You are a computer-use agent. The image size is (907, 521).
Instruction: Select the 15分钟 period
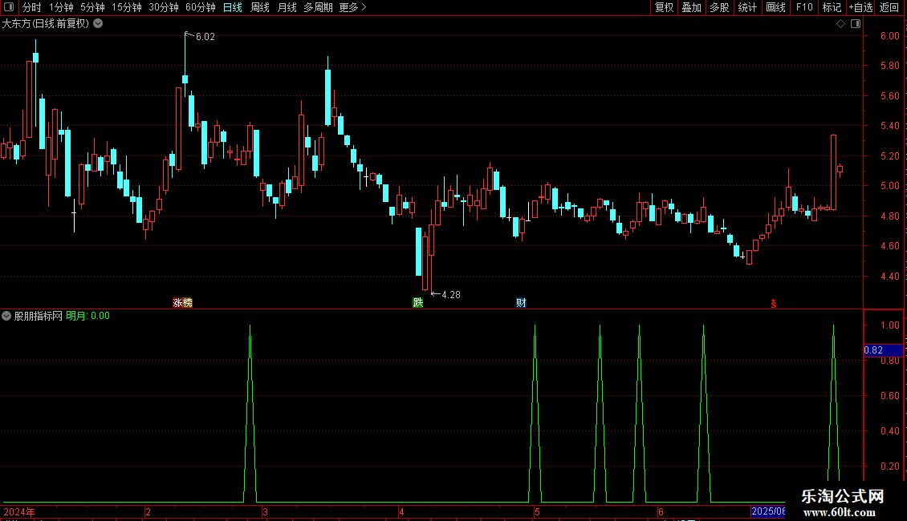click(x=126, y=7)
